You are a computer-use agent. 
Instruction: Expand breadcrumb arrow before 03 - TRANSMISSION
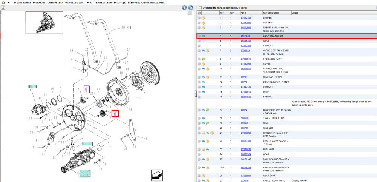point(89,2)
